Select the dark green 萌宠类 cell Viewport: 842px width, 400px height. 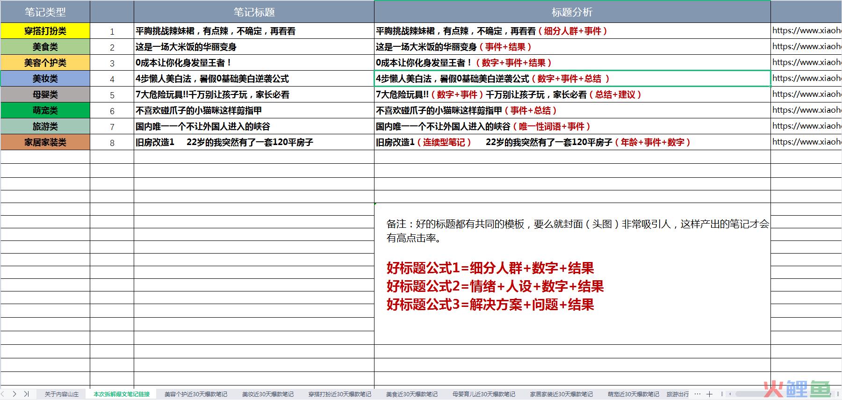45,110
